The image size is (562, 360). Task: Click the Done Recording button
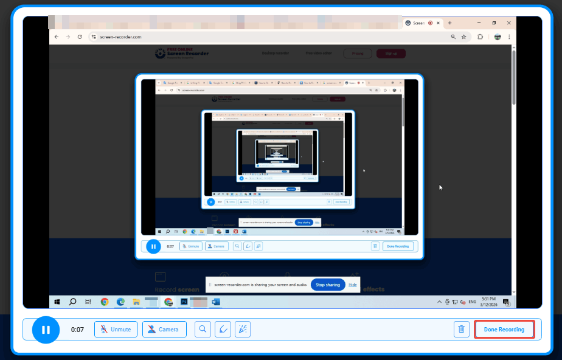[x=504, y=329]
